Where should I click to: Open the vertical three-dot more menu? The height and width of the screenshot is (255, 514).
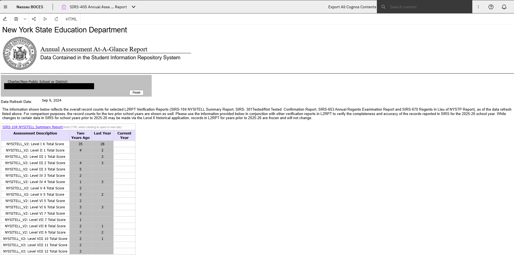(x=478, y=7)
